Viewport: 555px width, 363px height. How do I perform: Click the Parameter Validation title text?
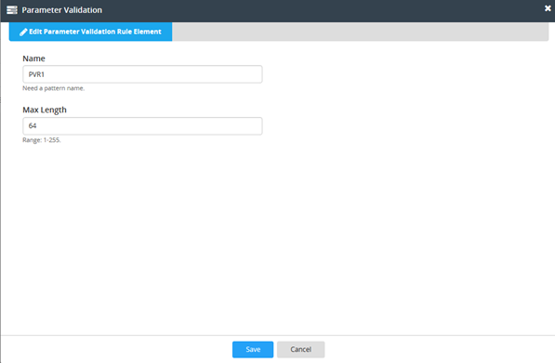[x=62, y=10]
